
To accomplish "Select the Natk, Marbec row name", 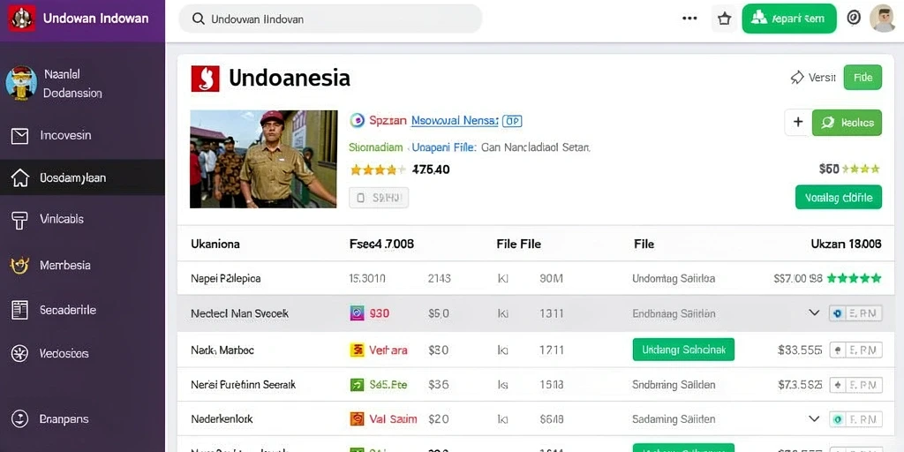I will pos(222,350).
